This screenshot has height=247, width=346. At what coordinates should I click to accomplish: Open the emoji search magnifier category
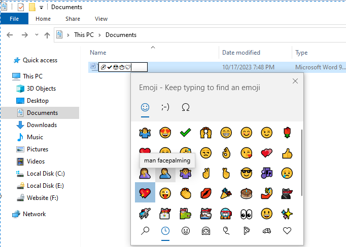click(145, 231)
